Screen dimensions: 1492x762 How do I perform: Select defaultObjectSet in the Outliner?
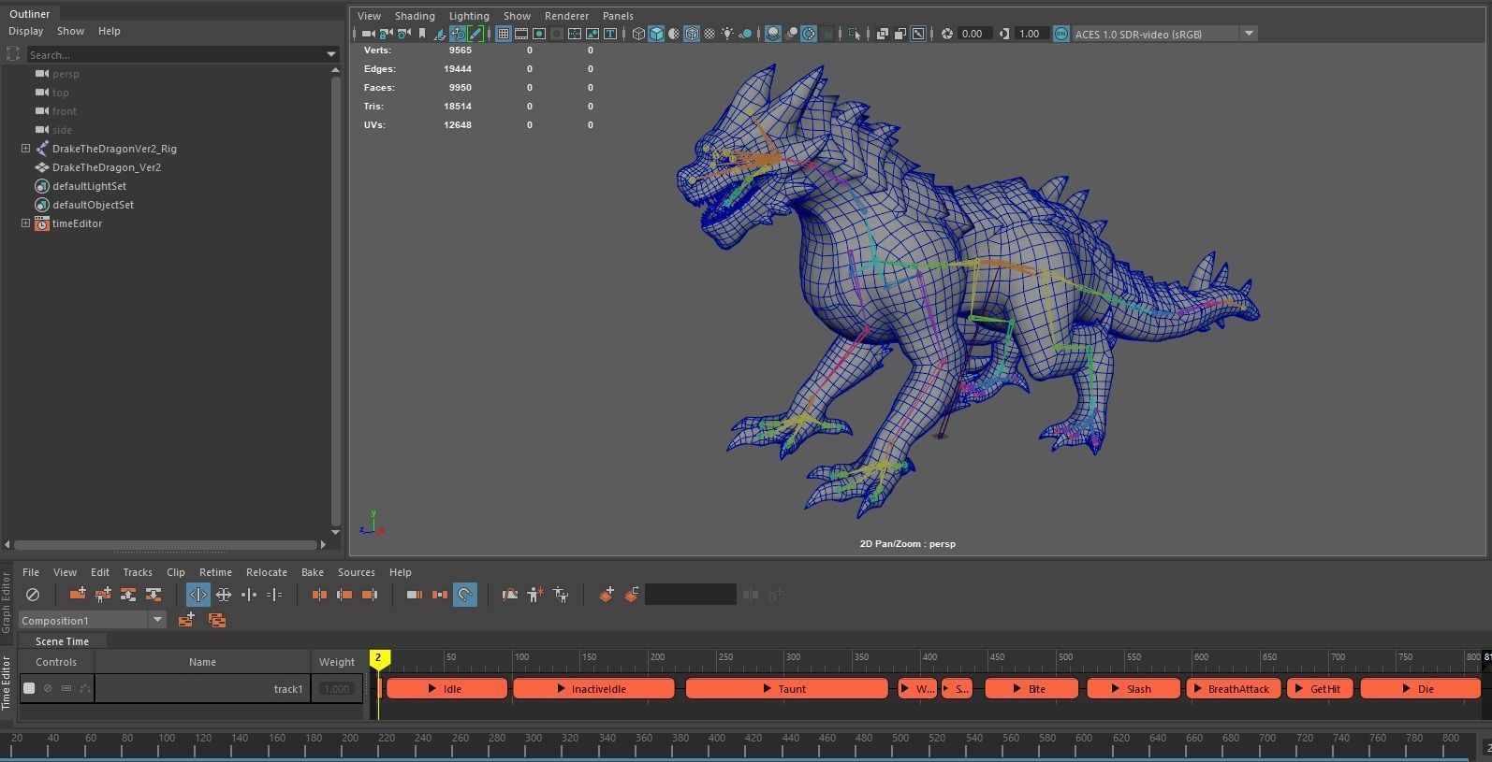pyautogui.click(x=93, y=205)
